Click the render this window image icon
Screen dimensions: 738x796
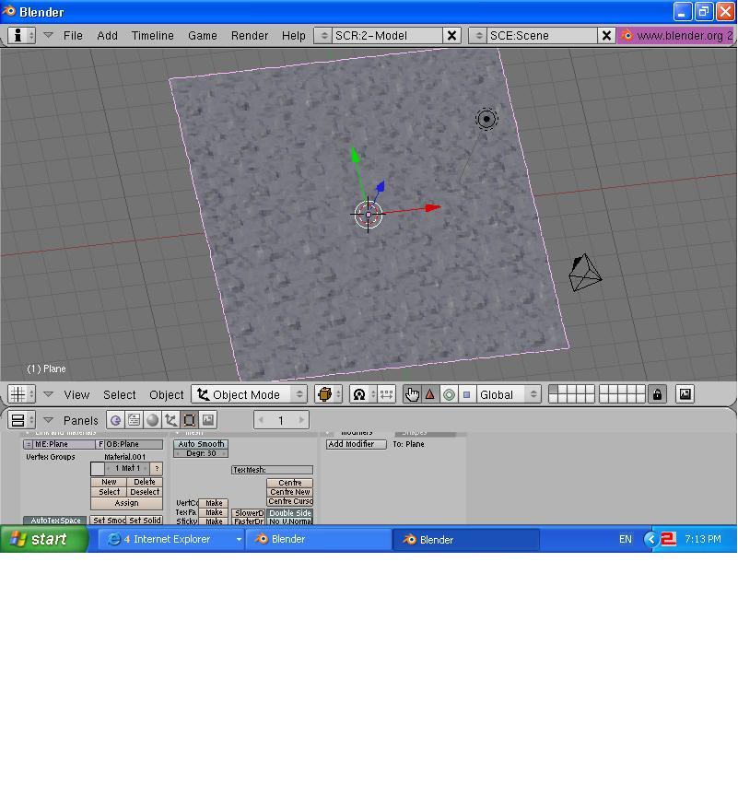pos(685,394)
